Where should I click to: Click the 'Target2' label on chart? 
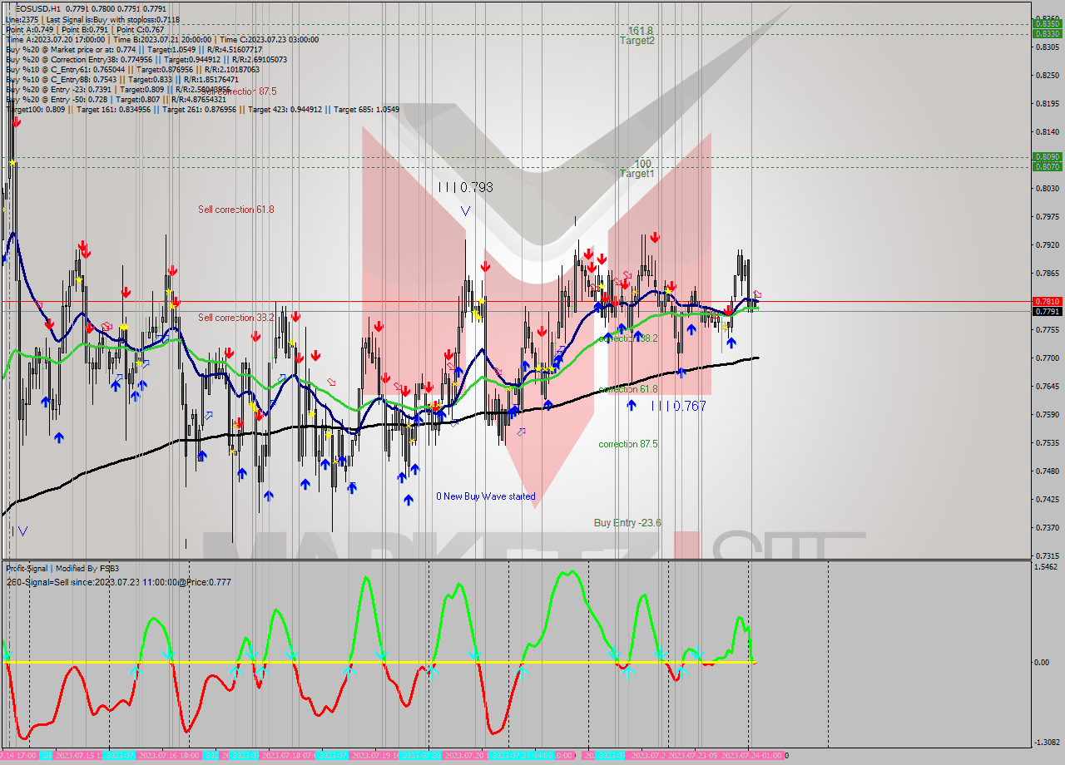(x=637, y=41)
